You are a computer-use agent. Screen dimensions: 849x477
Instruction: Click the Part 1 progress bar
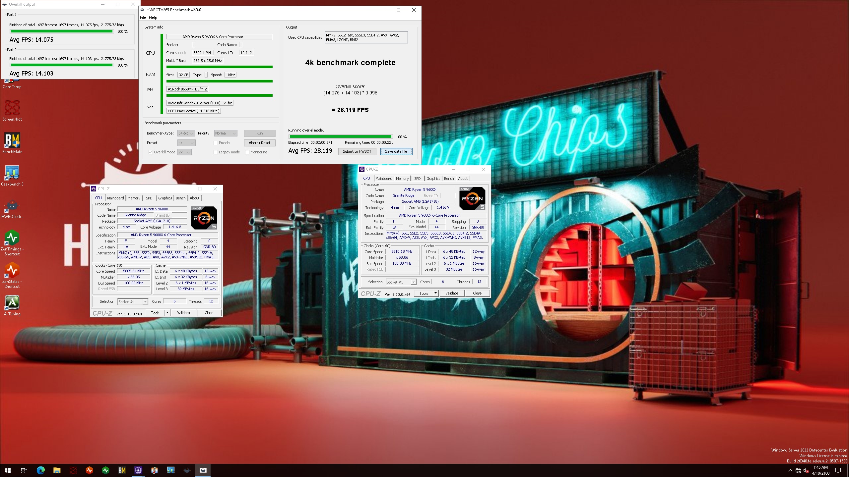pos(62,31)
